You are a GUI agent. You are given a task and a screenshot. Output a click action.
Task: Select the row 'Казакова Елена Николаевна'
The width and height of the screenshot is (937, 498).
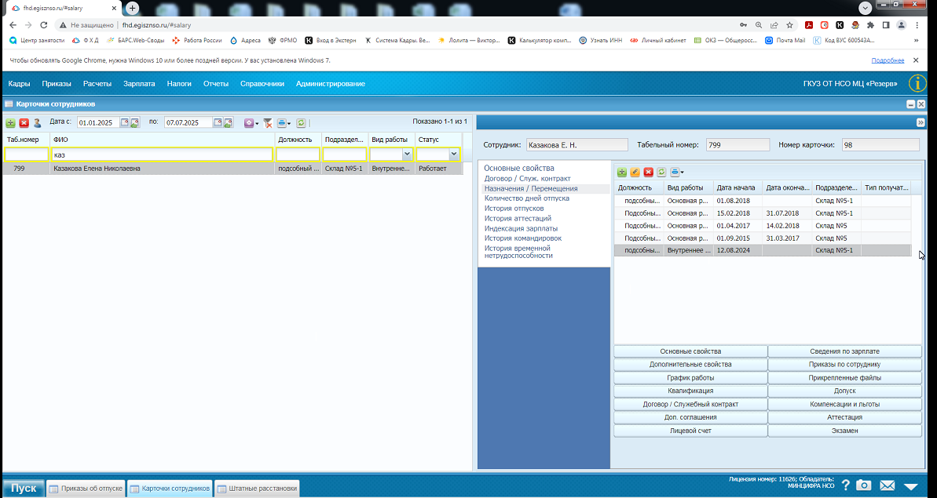pos(232,169)
